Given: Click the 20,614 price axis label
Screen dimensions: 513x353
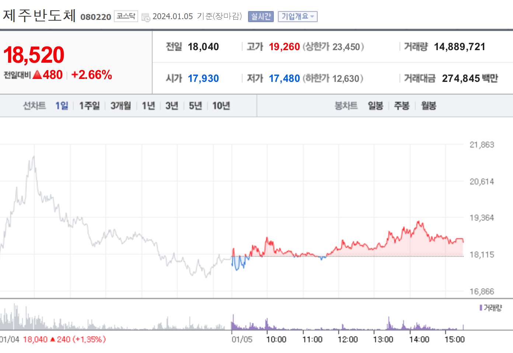Looking at the screenshot, I should click(x=482, y=181).
